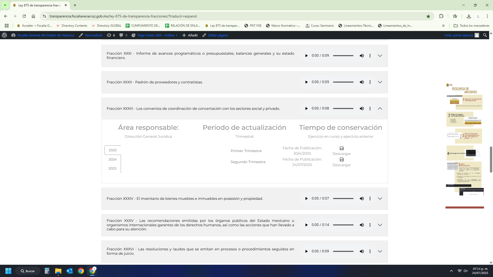Expand the Fracción XXXIV section
The image size is (493, 277).
[380, 199]
